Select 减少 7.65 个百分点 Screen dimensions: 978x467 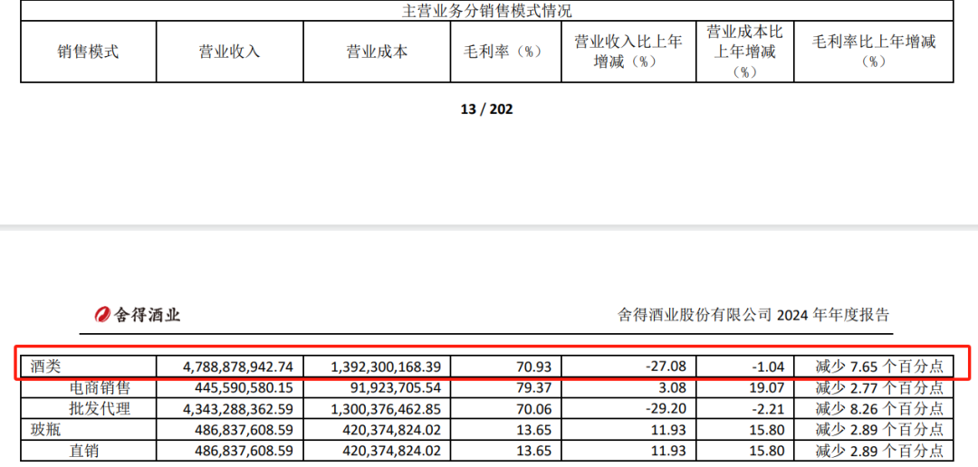[878, 366]
